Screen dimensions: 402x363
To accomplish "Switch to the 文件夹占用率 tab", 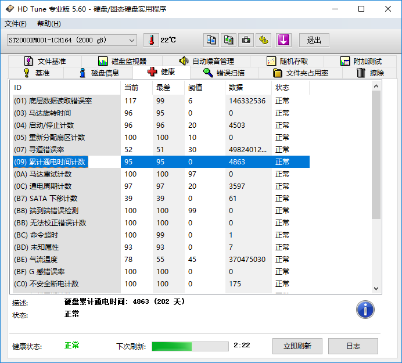I will click(x=300, y=73).
